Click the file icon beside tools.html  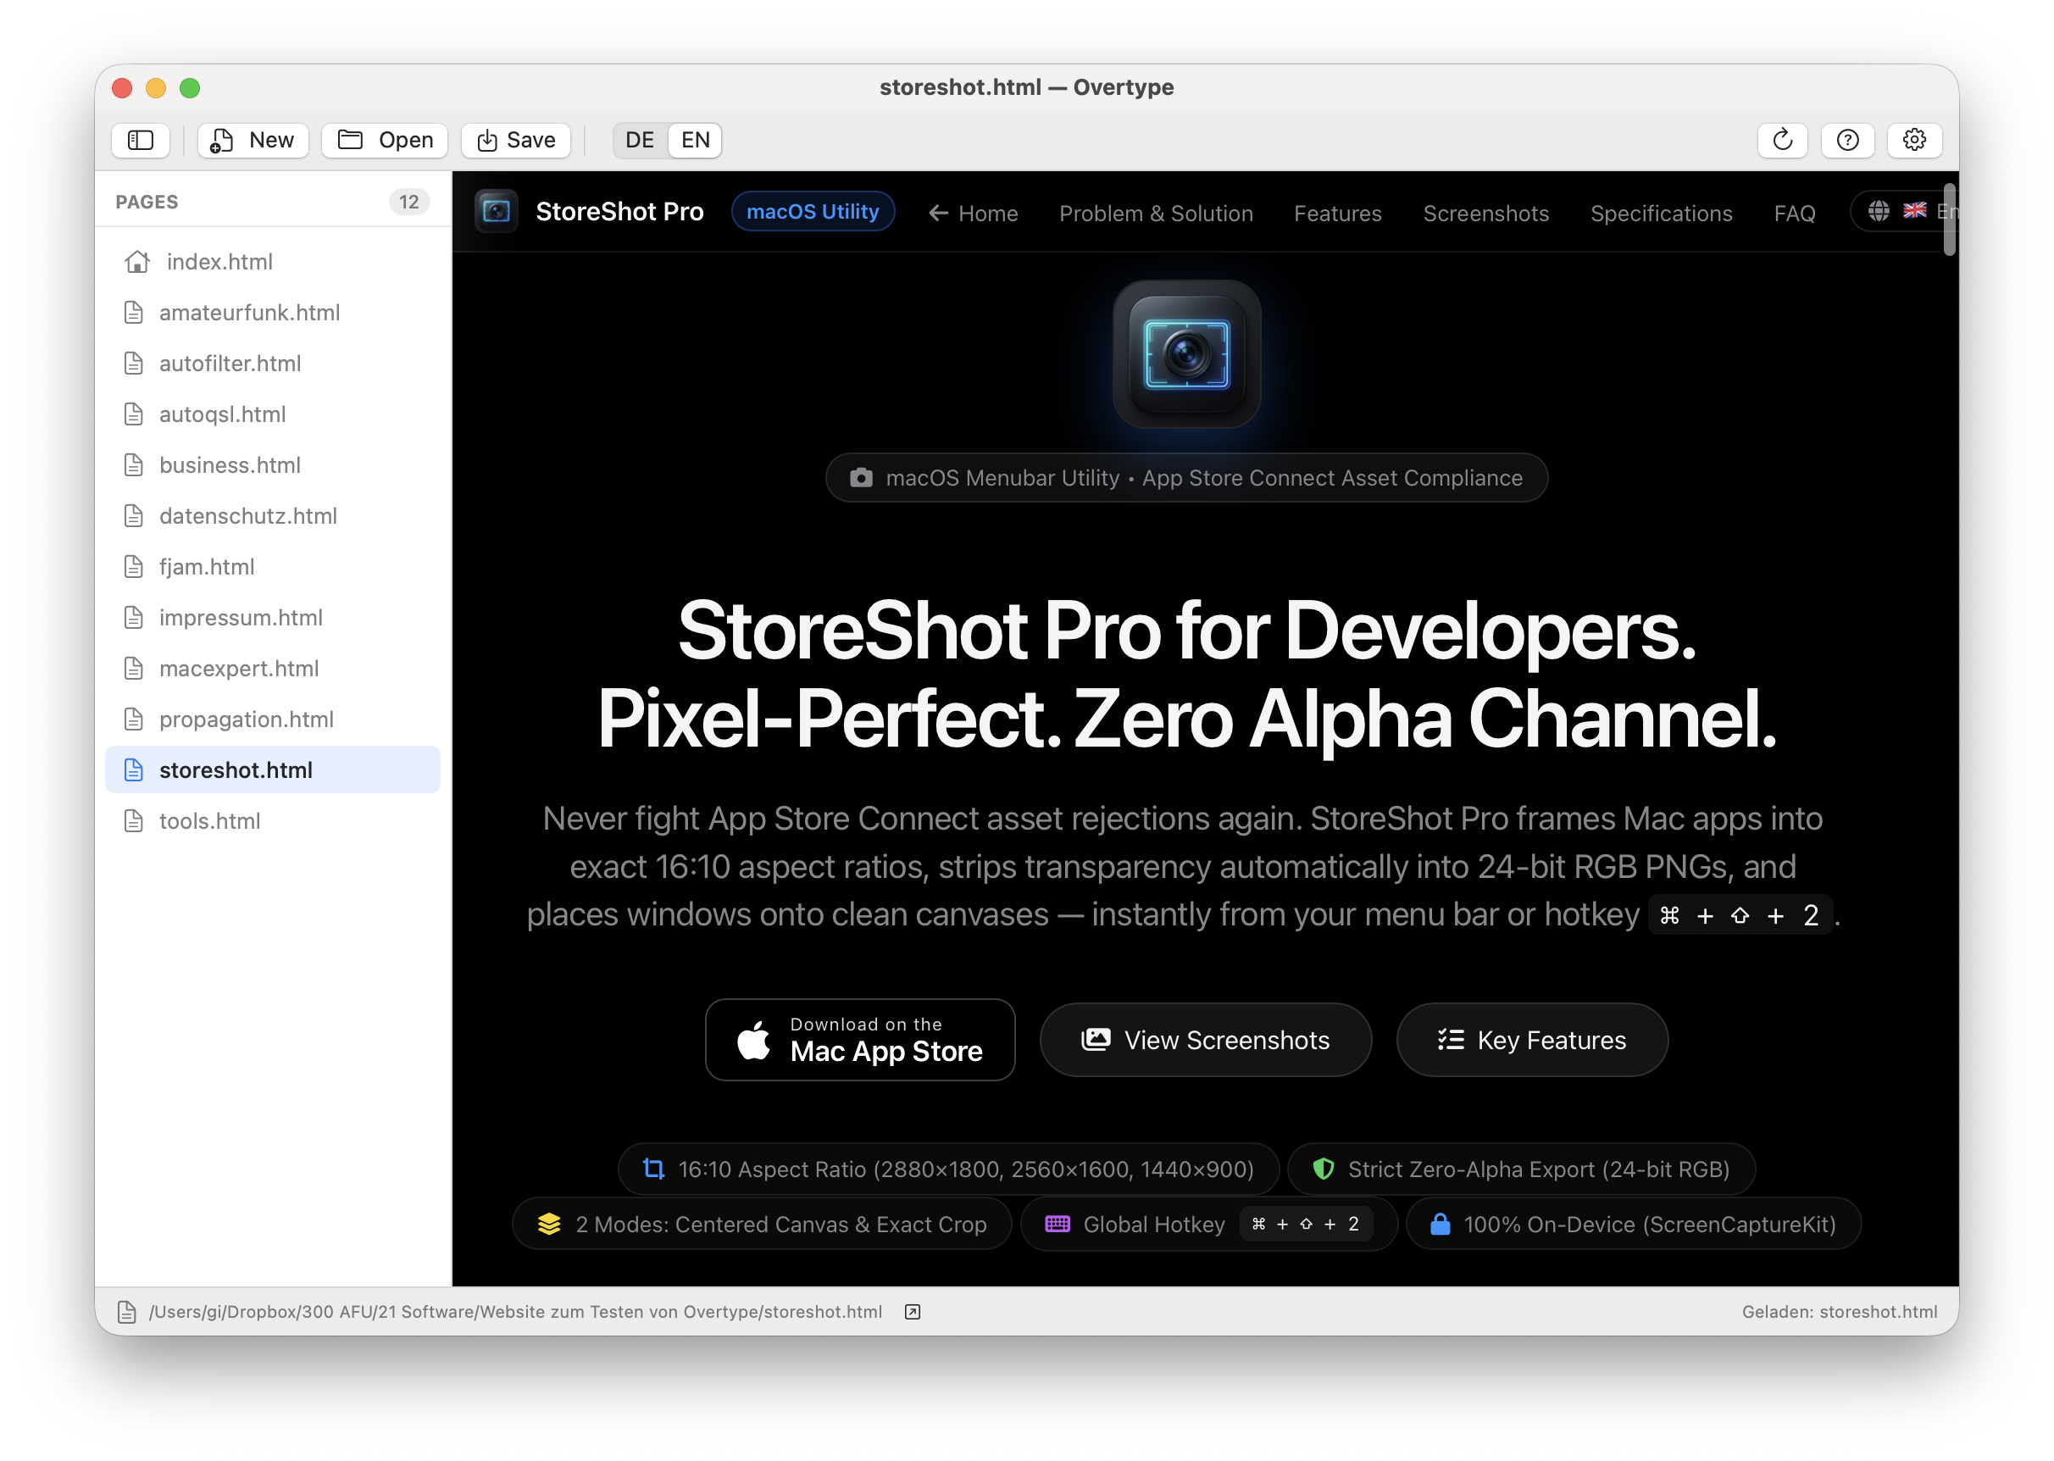click(134, 821)
